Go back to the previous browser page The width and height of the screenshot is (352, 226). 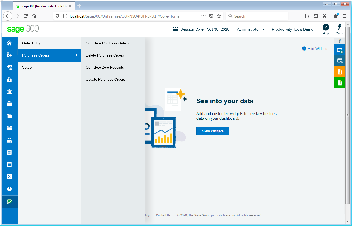(8, 16)
